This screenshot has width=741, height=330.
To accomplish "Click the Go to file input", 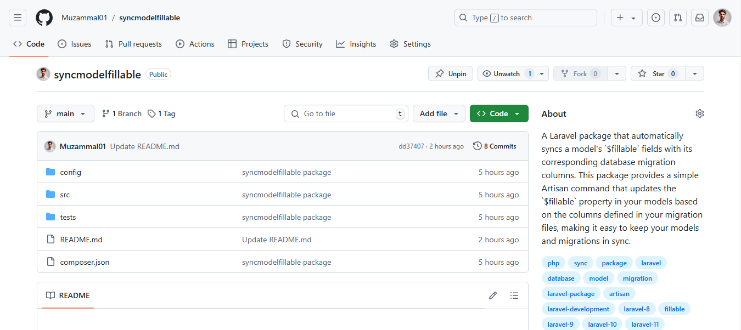I will pyautogui.click(x=346, y=113).
